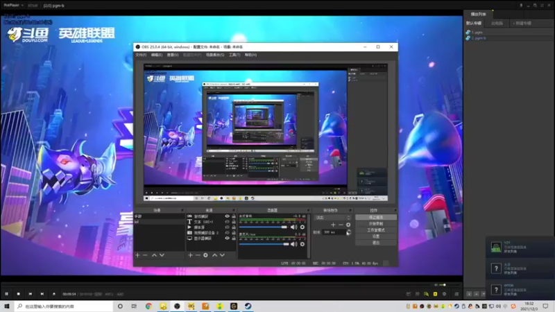Viewport: 555px width, 312px height.
Task: Click the 停止推流 button in OBS
Action: pyautogui.click(x=376, y=217)
